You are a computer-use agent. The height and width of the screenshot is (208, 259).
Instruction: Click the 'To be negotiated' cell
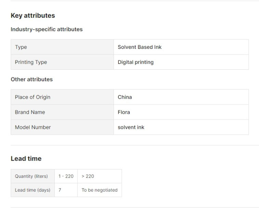click(99, 190)
